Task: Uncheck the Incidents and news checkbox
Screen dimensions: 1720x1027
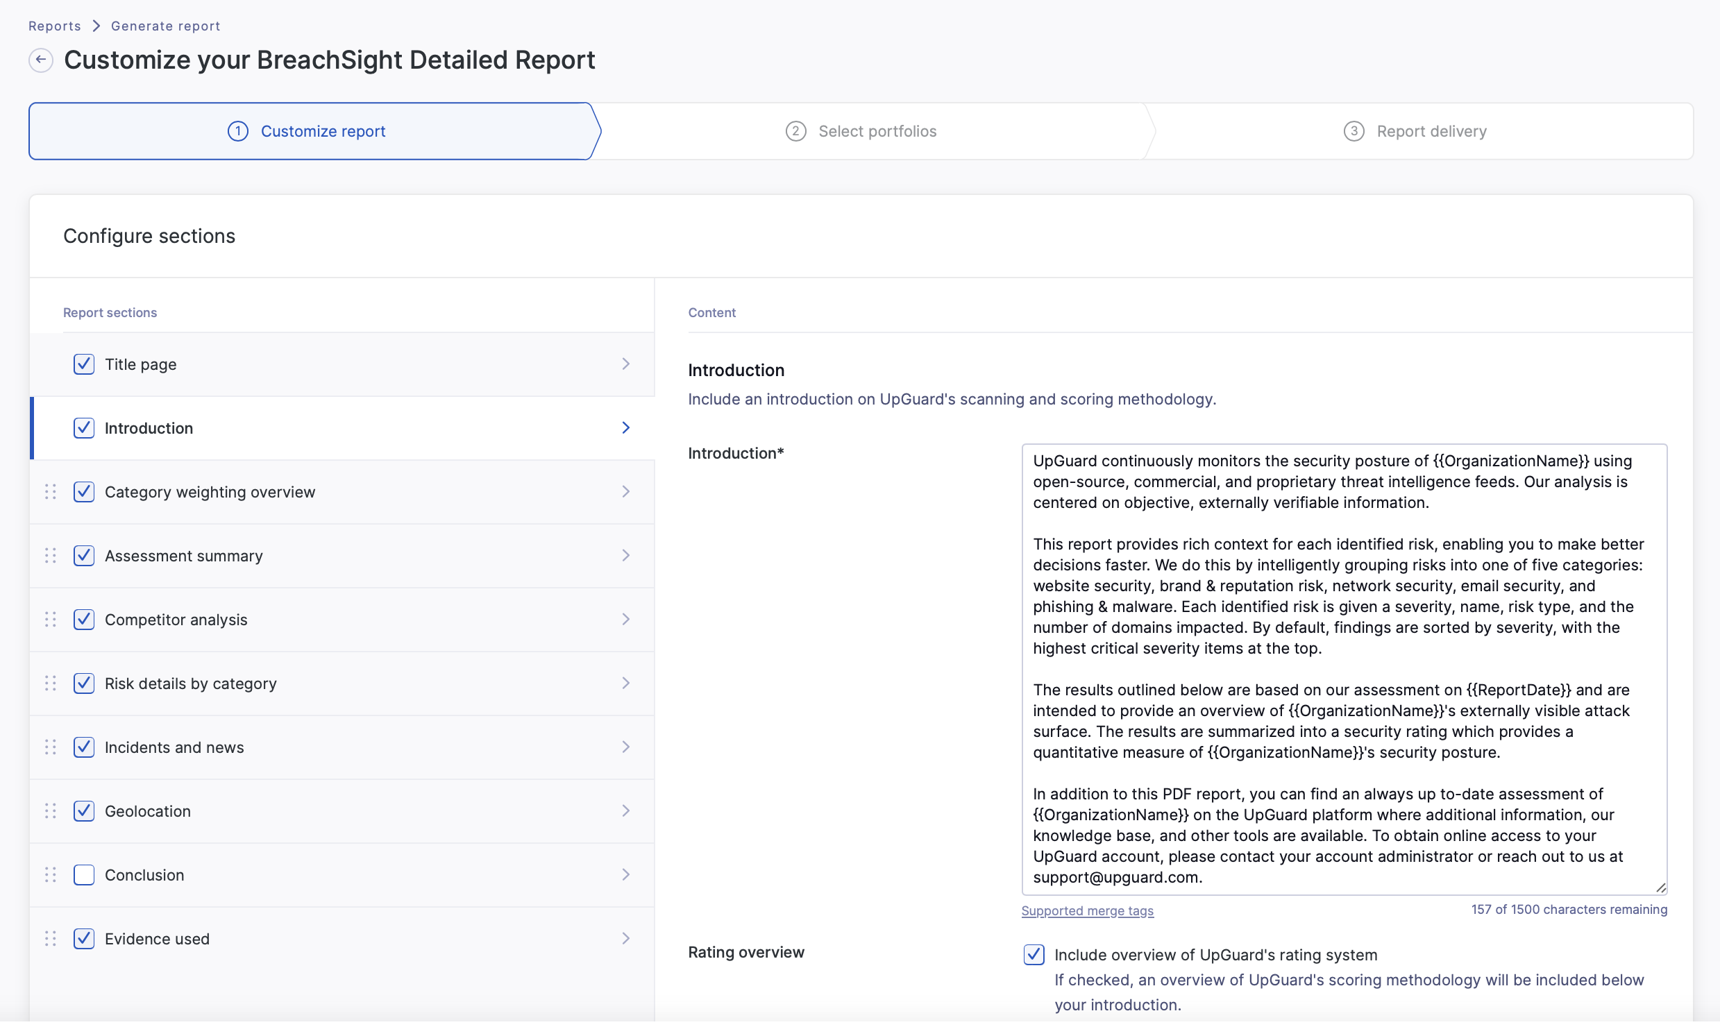Action: (x=84, y=747)
